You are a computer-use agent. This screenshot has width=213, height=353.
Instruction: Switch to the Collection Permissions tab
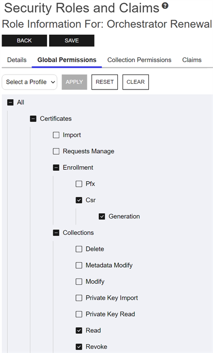[139, 60]
